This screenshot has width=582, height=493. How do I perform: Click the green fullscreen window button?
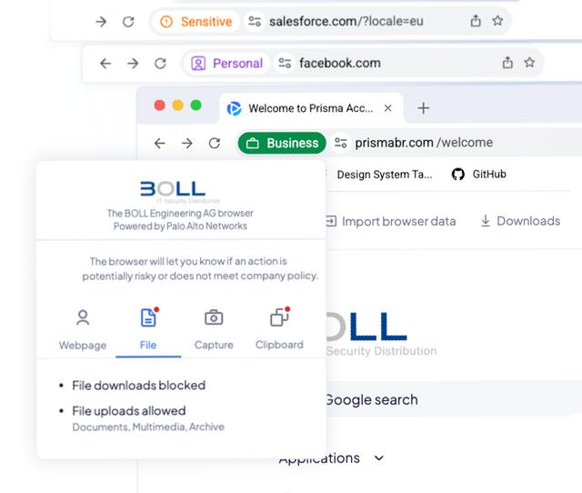pyautogui.click(x=196, y=106)
